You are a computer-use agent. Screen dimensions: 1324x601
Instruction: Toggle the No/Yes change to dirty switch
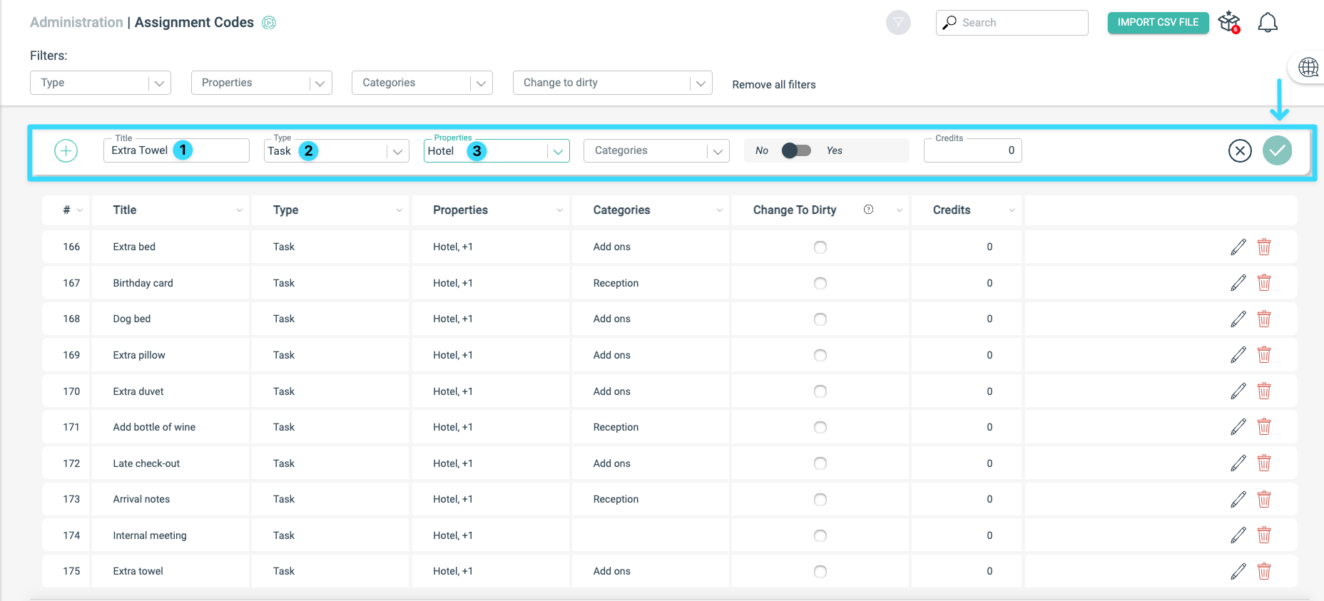click(x=796, y=150)
